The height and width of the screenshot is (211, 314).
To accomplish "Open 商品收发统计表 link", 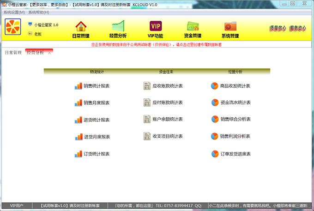I will [x=235, y=86].
